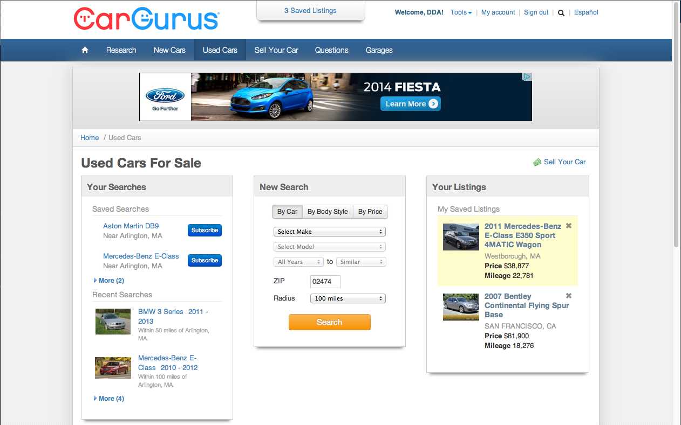Open the Used Cars menu
This screenshot has width=681, height=425.
pyautogui.click(x=220, y=50)
